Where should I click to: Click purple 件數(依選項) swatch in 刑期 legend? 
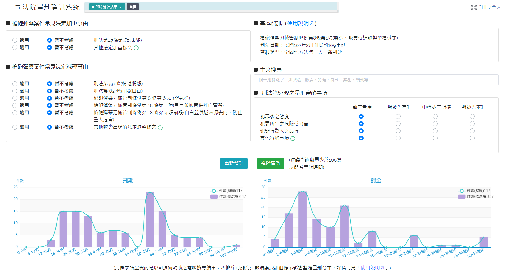(x=214, y=196)
